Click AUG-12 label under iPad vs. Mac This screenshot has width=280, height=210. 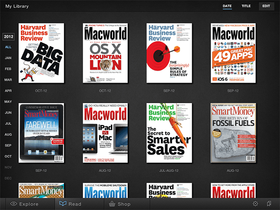tap(105, 171)
